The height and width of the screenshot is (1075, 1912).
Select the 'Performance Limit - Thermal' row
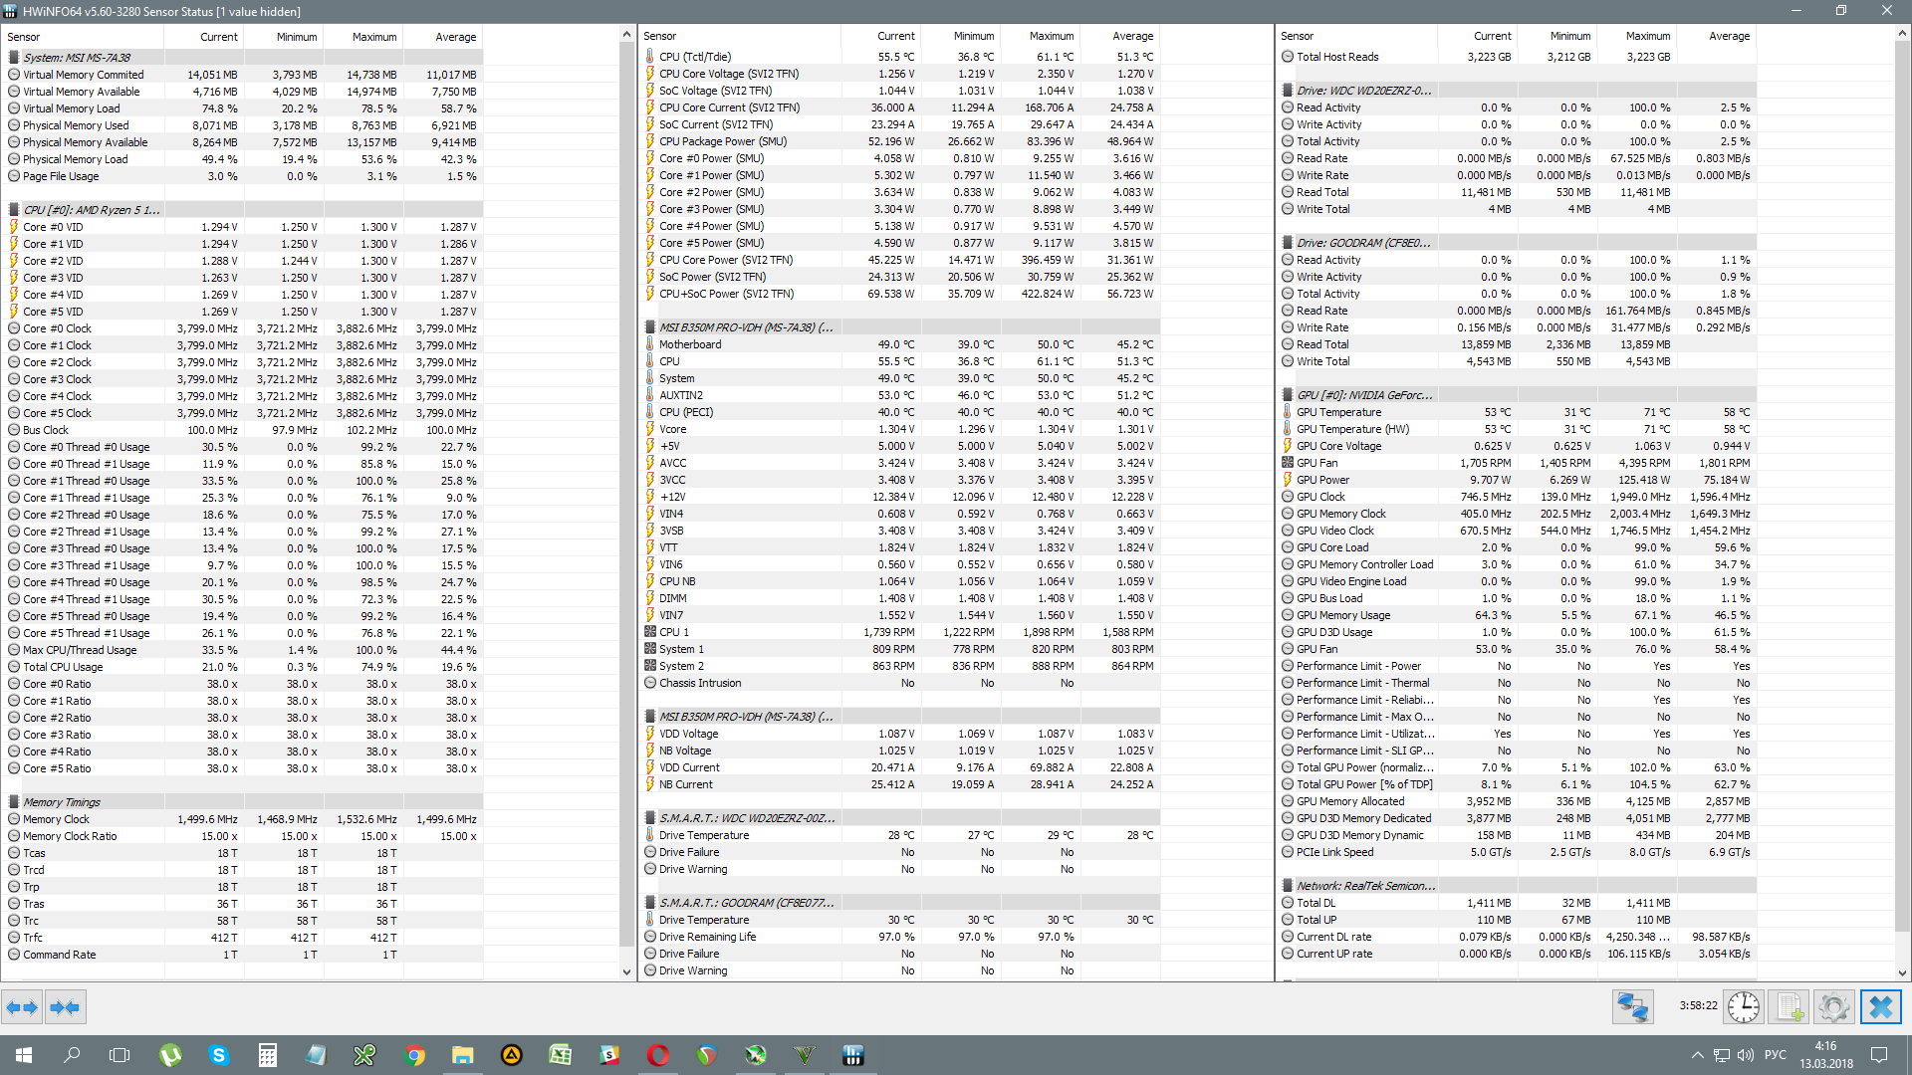point(1519,683)
